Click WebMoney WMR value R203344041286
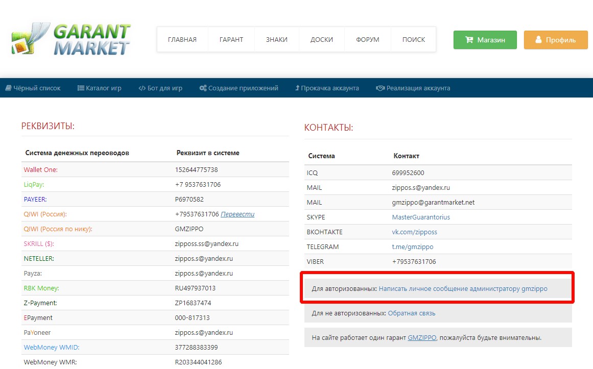Image resolution: width=593 pixels, height=369 pixels. click(198, 362)
